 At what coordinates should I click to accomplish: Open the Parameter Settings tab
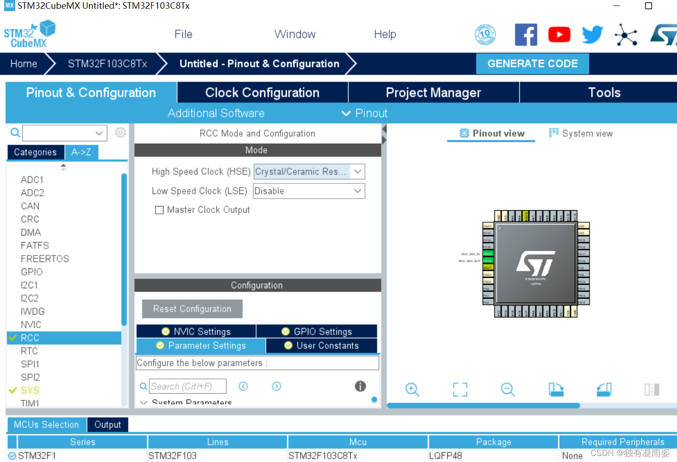pyautogui.click(x=201, y=346)
